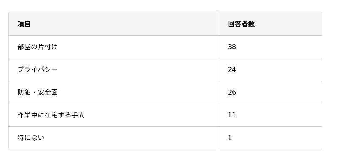Click the value 11 cell
The width and height of the screenshot is (338, 162).
(x=270, y=115)
